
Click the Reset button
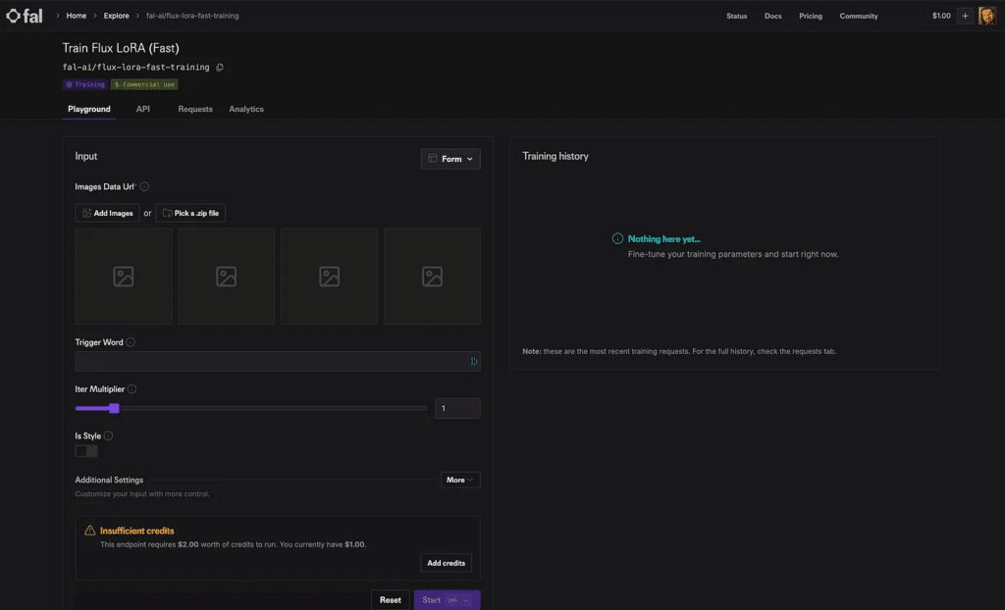coord(390,600)
